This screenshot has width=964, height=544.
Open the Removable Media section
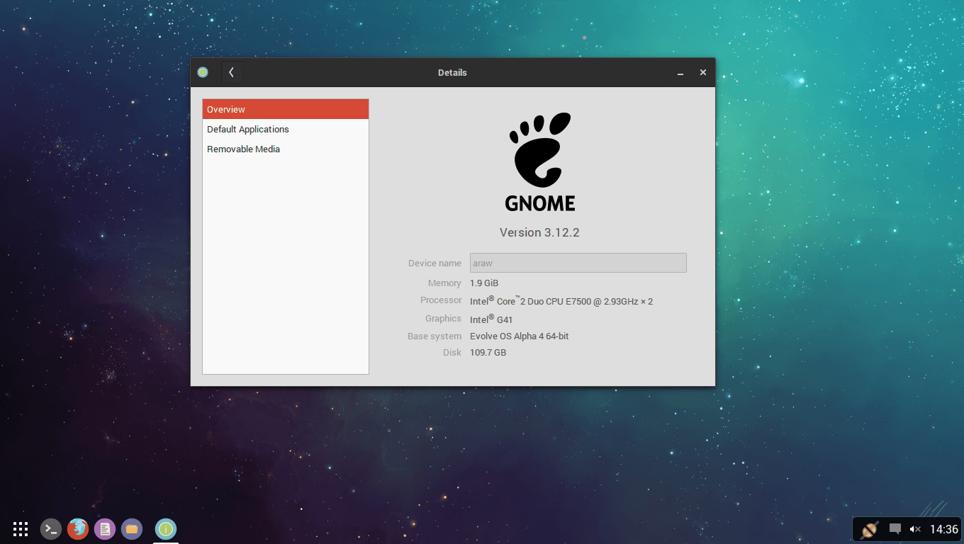(x=286, y=149)
